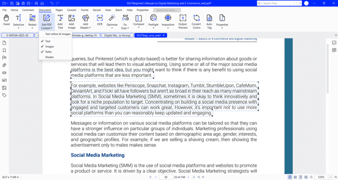Open the zoom level 125% dropdown
This screenshot has height=180, width=338.
click(330, 177)
